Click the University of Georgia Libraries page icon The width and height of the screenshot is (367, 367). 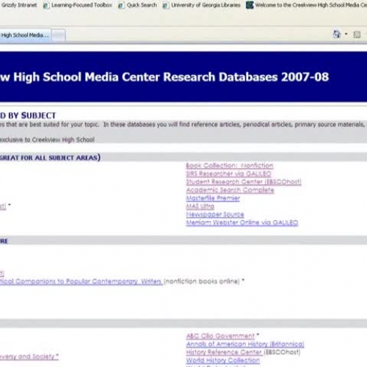click(166, 5)
